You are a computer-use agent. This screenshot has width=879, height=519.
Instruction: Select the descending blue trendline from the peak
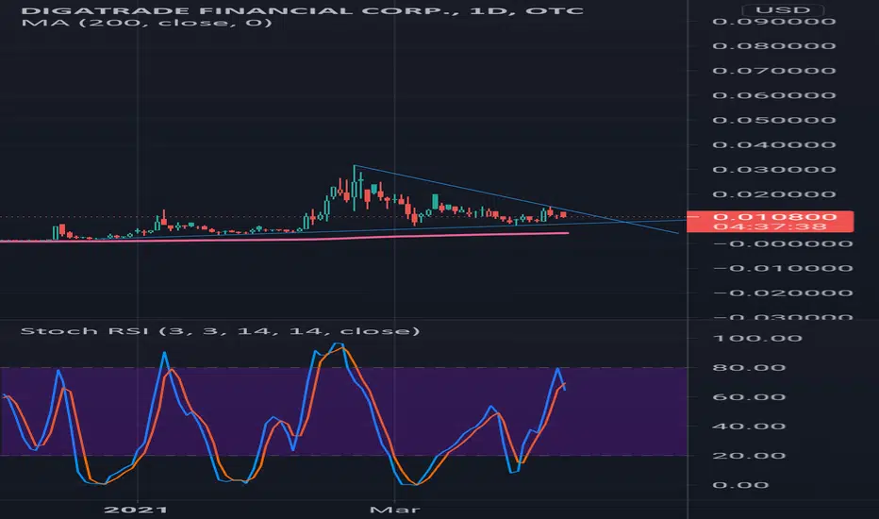(516, 199)
